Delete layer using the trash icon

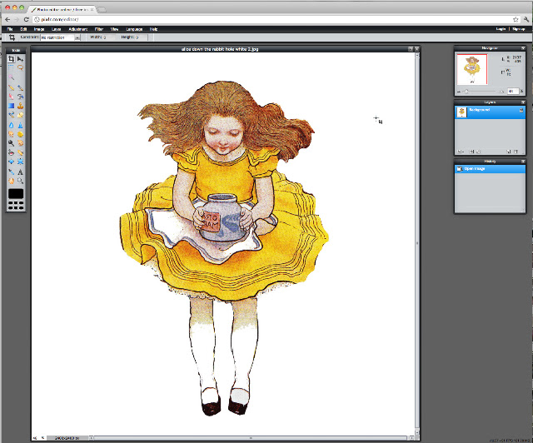tap(516, 152)
